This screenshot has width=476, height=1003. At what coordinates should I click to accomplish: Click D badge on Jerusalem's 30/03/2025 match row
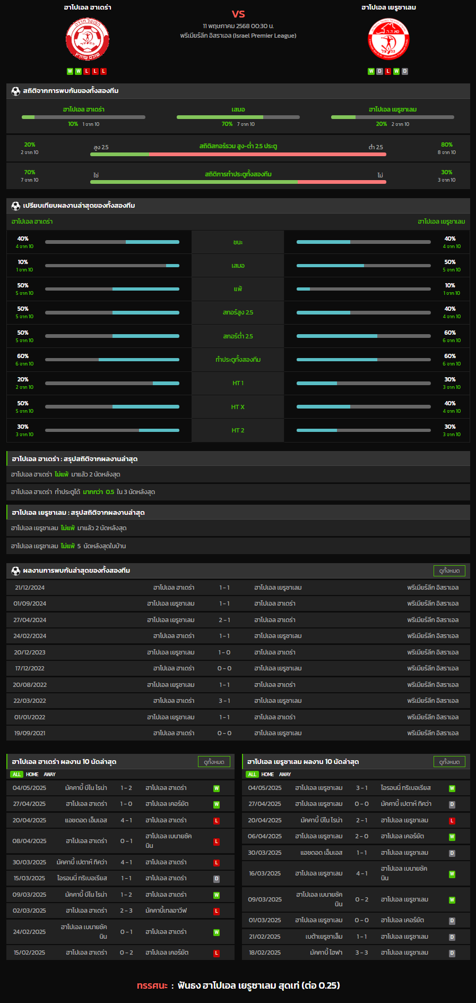coord(452,853)
